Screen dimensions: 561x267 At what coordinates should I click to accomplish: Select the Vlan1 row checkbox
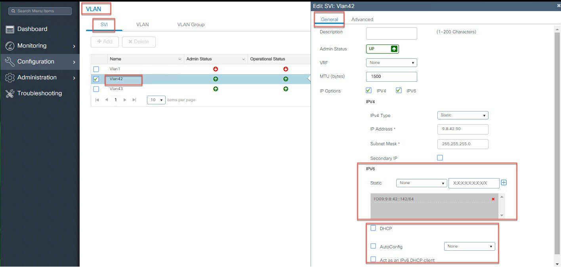click(96, 69)
